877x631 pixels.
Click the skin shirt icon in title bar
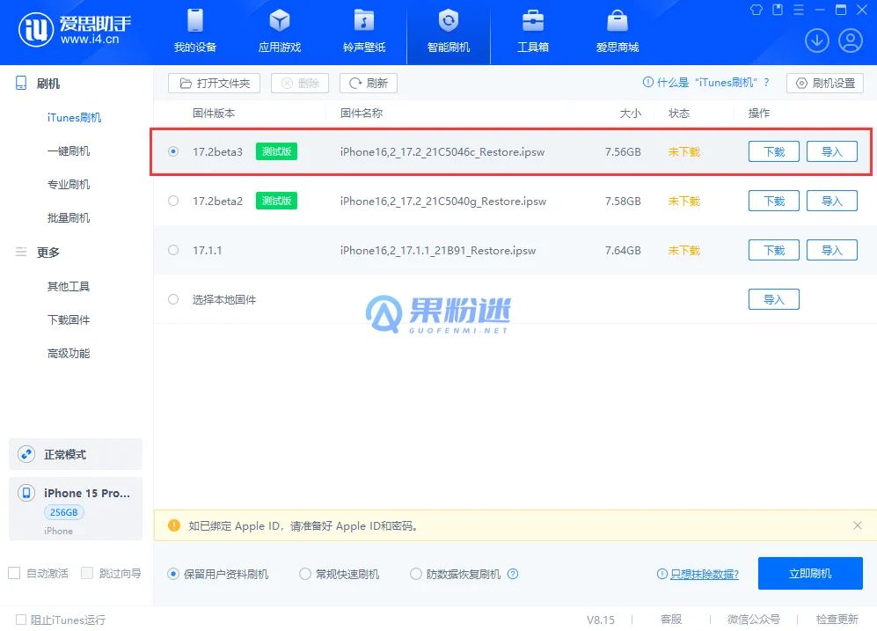[756, 10]
